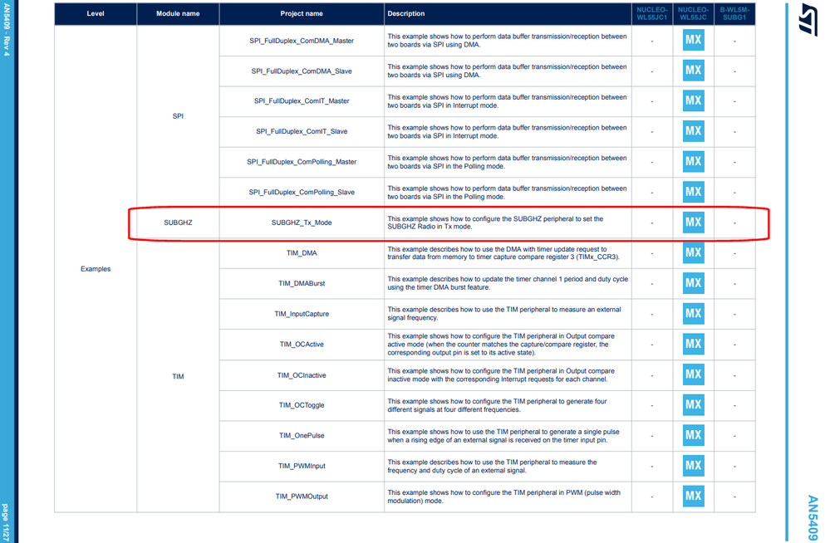This screenshot has height=543, width=830.
Task: Click the page 11/27 sidebar label
Action: 5,522
